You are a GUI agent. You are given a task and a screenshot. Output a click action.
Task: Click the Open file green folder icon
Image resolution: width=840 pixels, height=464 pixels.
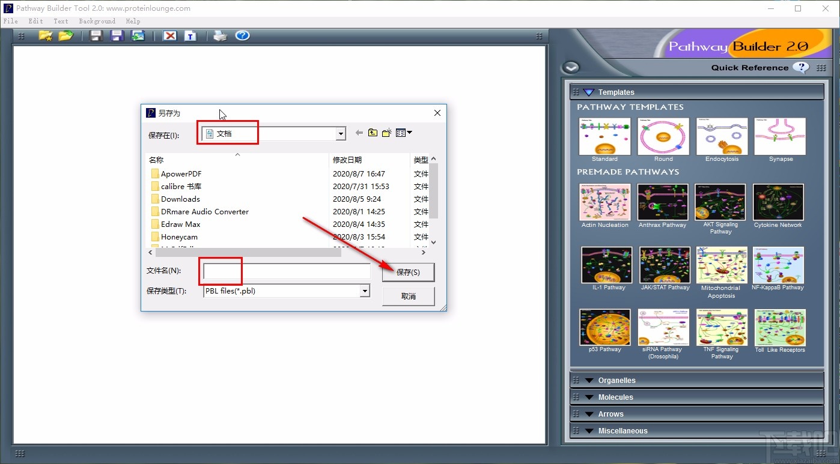coord(66,36)
